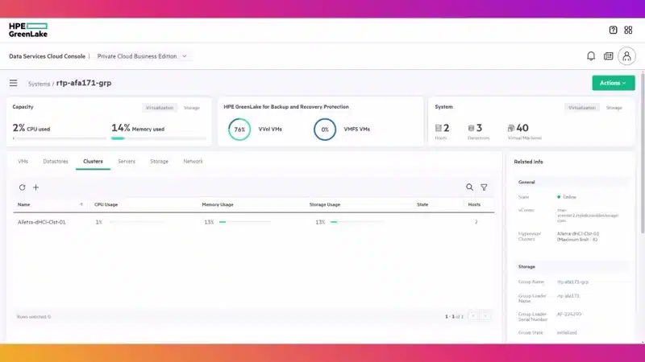Open notifications bell icon
645x362 pixels.
[x=591, y=56]
